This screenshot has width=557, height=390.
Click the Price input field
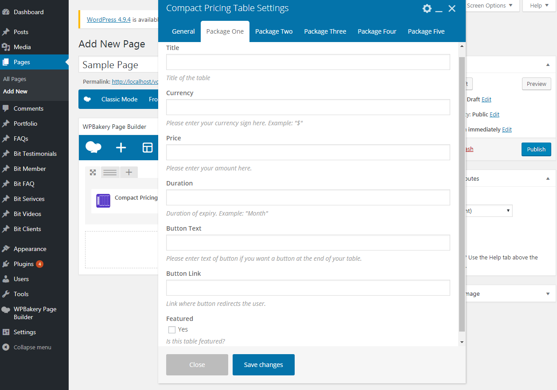(308, 152)
